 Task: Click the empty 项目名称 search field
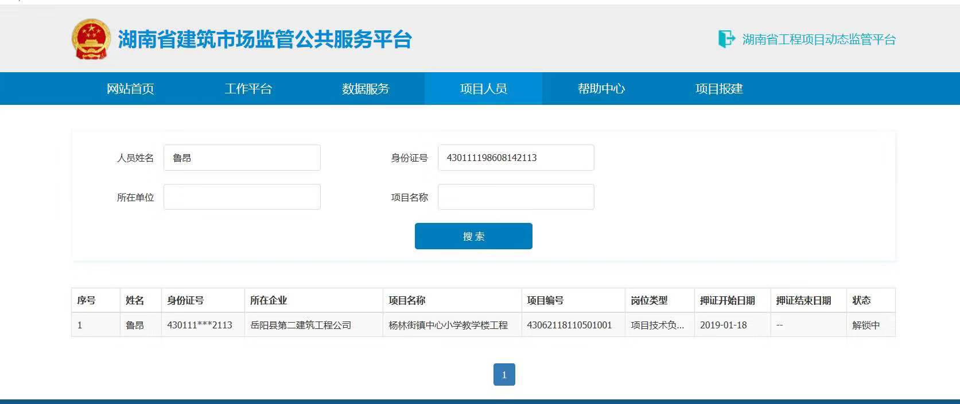tap(515, 197)
